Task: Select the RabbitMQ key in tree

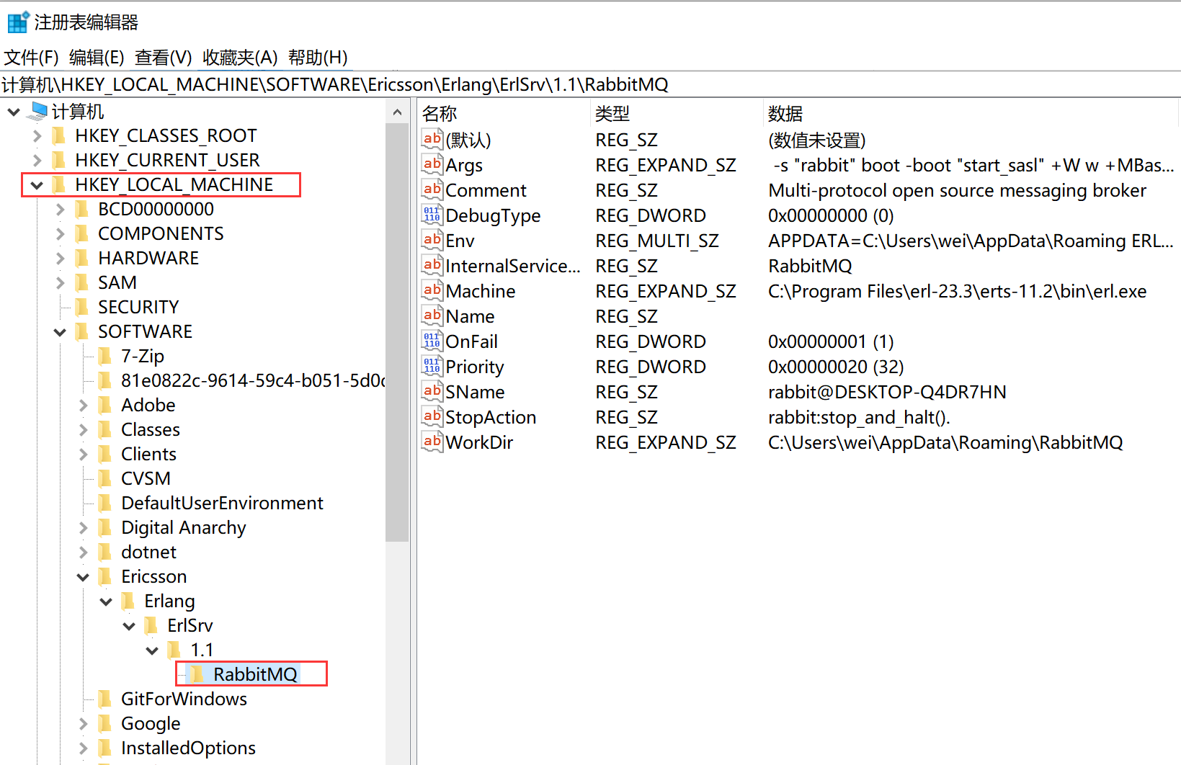Action: point(255,674)
